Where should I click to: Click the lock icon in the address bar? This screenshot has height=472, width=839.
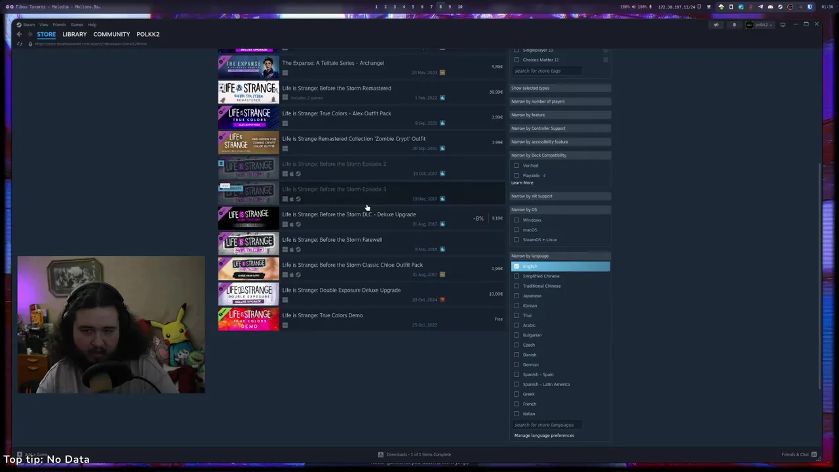coord(30,44)
